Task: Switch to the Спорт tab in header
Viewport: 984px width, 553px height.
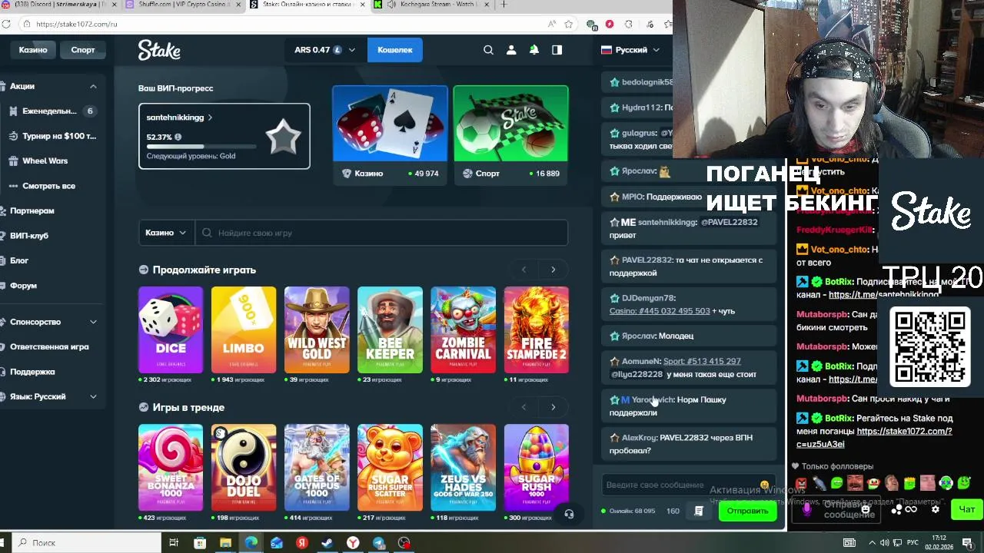Action: [83, 50]
